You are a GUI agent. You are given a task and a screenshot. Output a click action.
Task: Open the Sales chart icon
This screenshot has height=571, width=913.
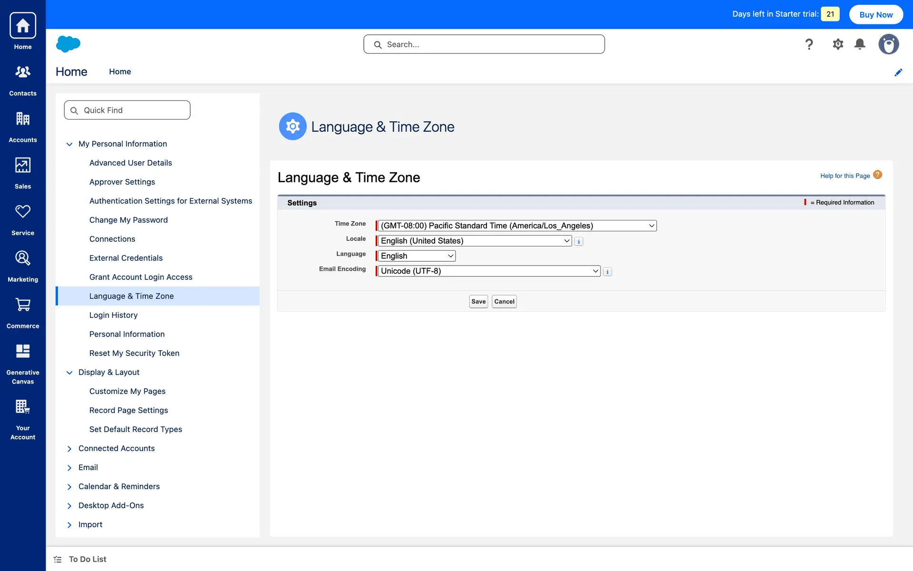click(22, 166)
